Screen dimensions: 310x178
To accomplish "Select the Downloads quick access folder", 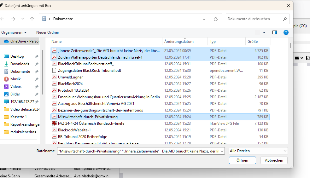I will pyautogui.click(x=20, y=64).
